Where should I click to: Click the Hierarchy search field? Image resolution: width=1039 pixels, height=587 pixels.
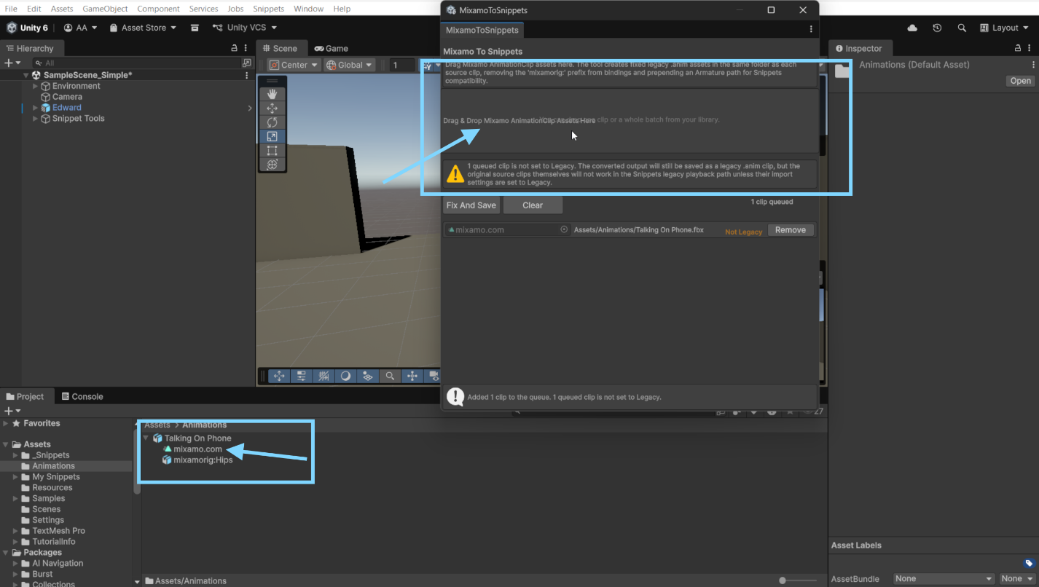point(137,63)
